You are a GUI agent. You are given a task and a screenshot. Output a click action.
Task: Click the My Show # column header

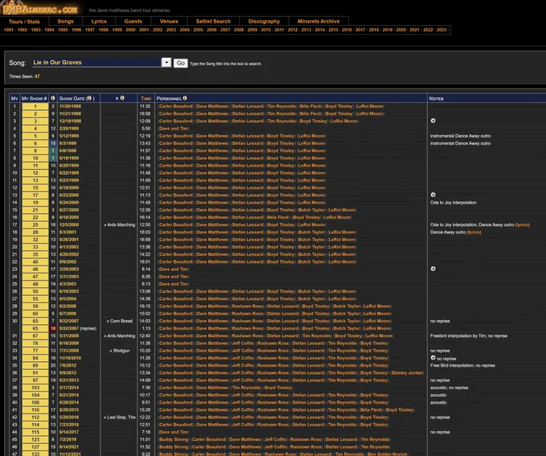pos(34,98)
